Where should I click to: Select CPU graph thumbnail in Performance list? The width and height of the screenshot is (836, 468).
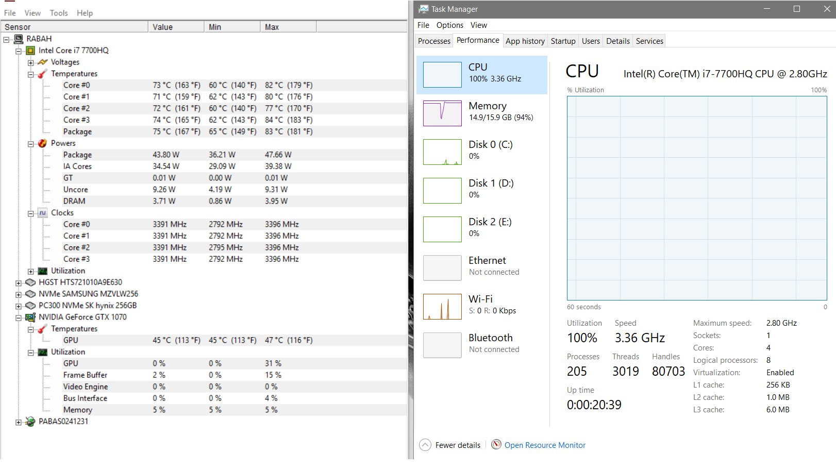pos(442,75)
